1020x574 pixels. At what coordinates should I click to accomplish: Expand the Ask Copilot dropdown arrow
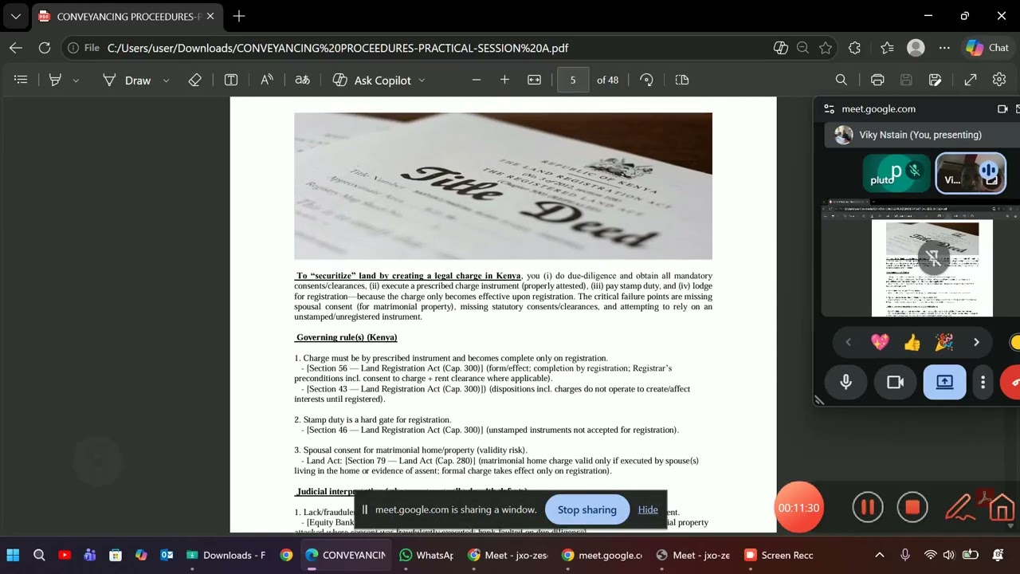click(422, 81)
